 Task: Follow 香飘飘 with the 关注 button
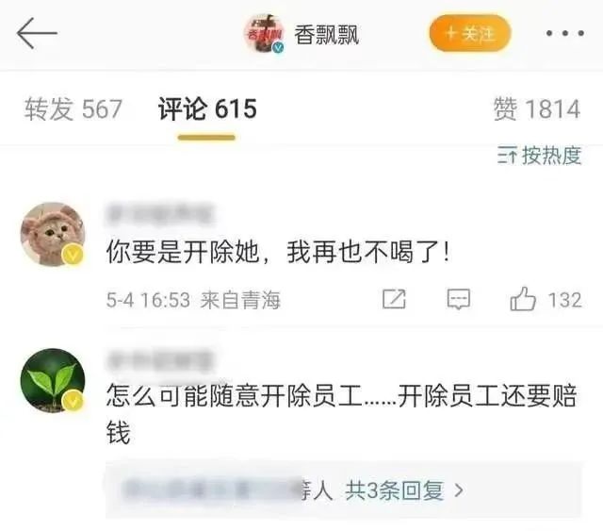coord(469,33)
